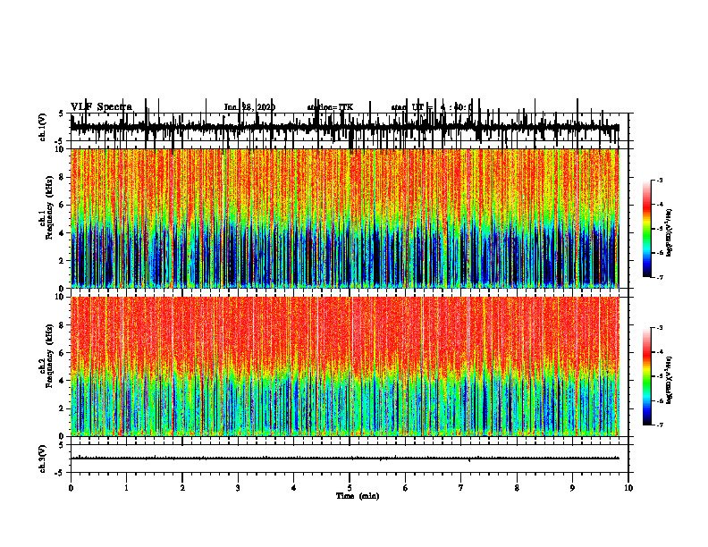This screenshot has width=708, height=547.
Task: Click the ch.3 flat waveform trace
Action: click(345, 459)
